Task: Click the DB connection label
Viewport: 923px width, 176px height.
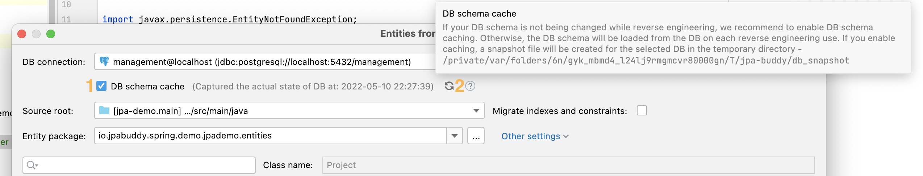Action: (54, 62)
